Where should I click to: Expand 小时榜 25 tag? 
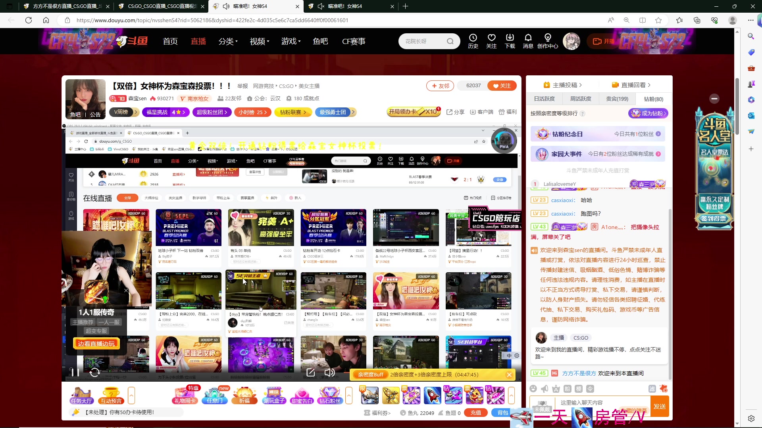[x=253, y=112]
